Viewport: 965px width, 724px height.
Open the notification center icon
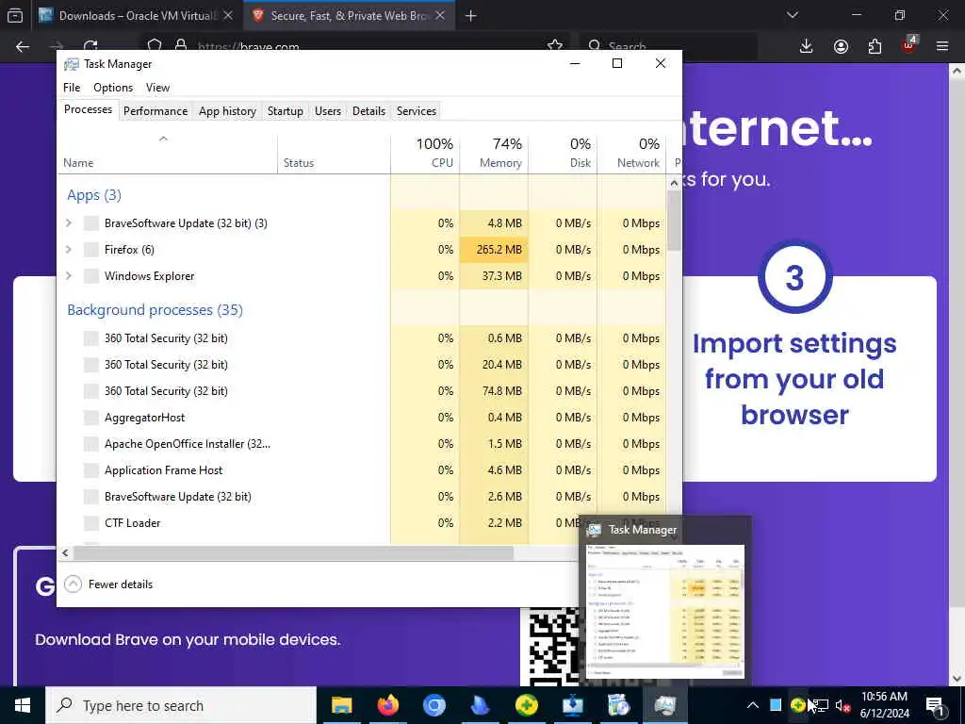tap(935, 705)
